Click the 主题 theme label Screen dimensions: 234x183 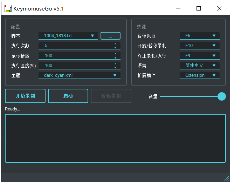[16, 75]
